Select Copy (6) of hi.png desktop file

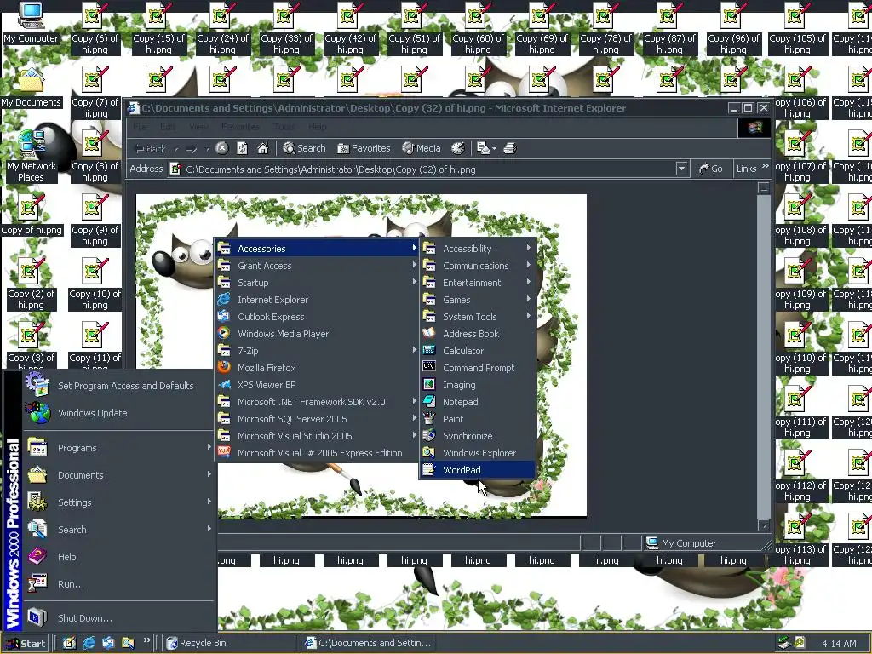pos(95,28)
